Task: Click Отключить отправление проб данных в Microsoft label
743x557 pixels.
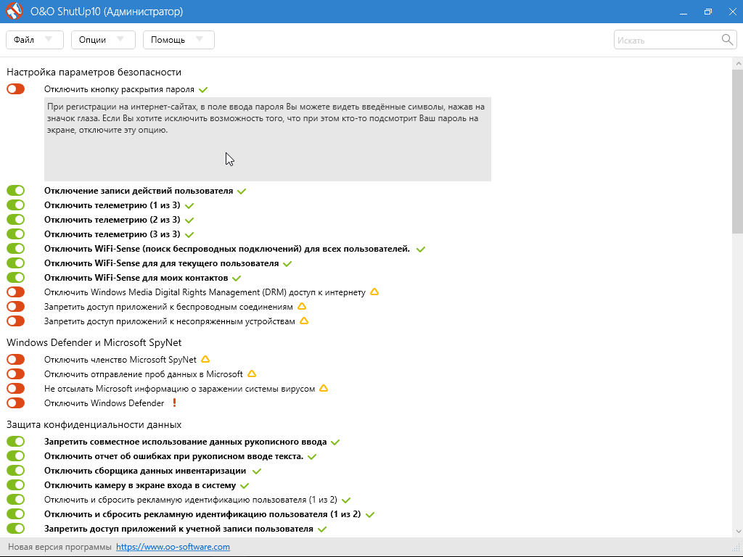Action: click(144, 374)
